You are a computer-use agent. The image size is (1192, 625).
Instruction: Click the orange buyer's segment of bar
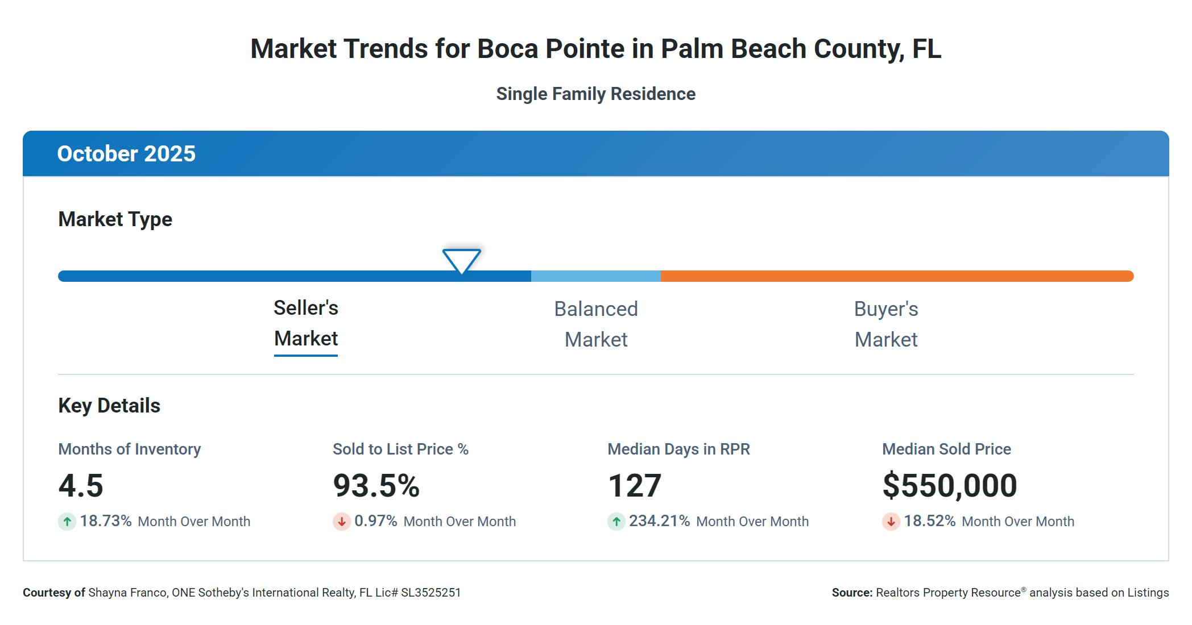897,276
